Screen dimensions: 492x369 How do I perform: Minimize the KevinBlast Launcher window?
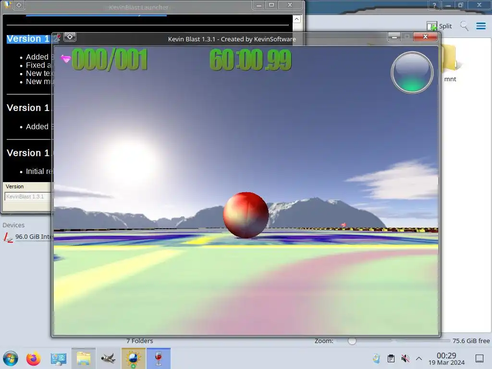coord(259,5)
